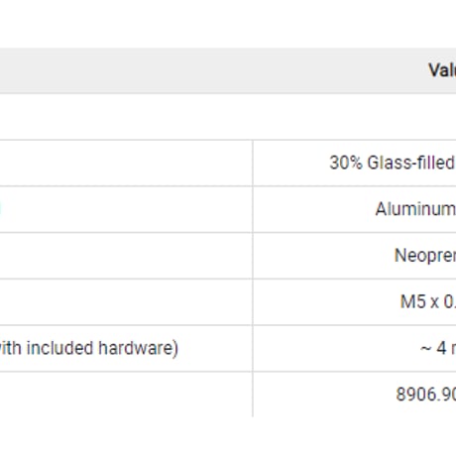The image size is (456, 456).
Task: Click the blank area below the table
Action: [228, 436]
